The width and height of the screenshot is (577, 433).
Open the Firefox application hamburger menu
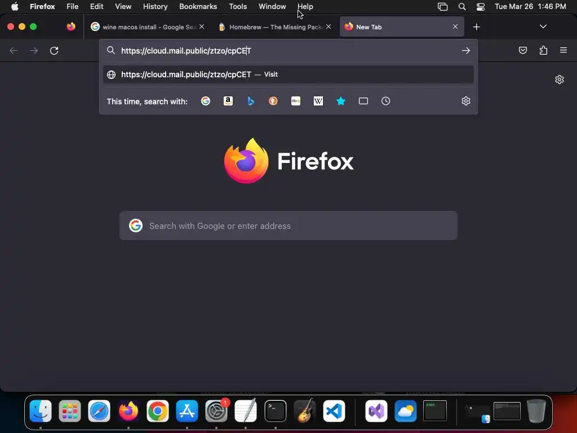(563, 50)
